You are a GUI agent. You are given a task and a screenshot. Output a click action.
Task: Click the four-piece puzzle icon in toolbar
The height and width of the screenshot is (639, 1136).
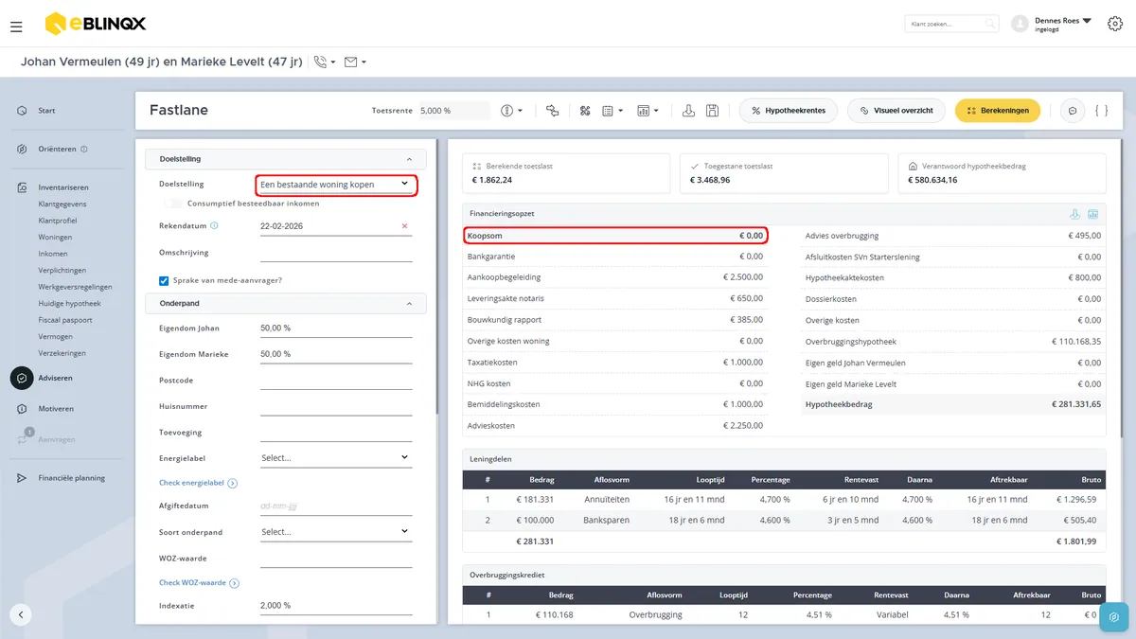pos(585,111)
